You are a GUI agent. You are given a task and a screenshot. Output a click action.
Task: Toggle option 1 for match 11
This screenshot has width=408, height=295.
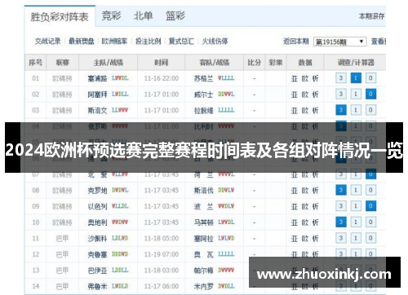(x=356, y=238)
